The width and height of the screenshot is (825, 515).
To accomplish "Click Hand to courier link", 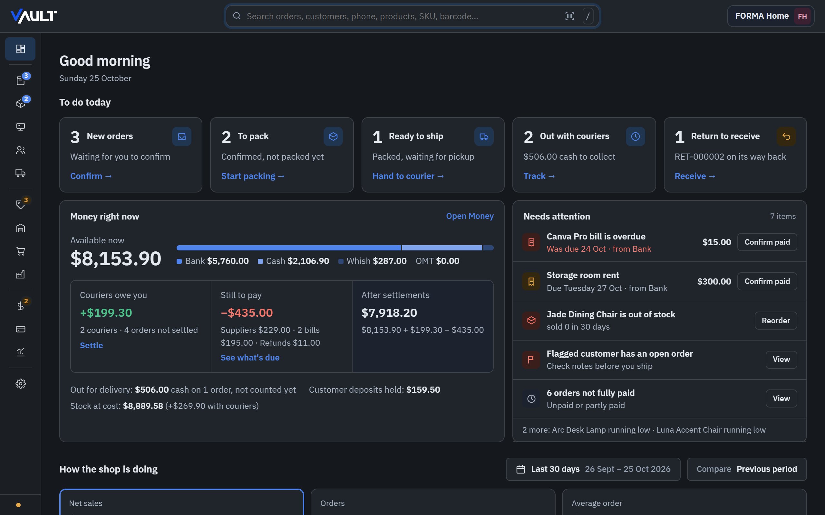I will click(408, 176).
